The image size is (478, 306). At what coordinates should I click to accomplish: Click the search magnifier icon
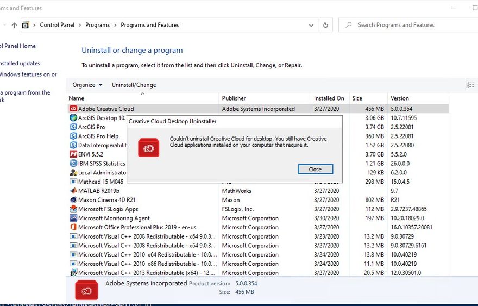(x=348, y=24)
